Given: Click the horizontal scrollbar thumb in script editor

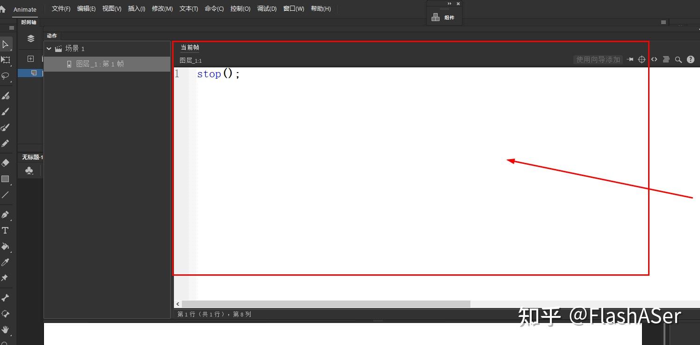Looking at the screenshot, I should tap(326, 304).
